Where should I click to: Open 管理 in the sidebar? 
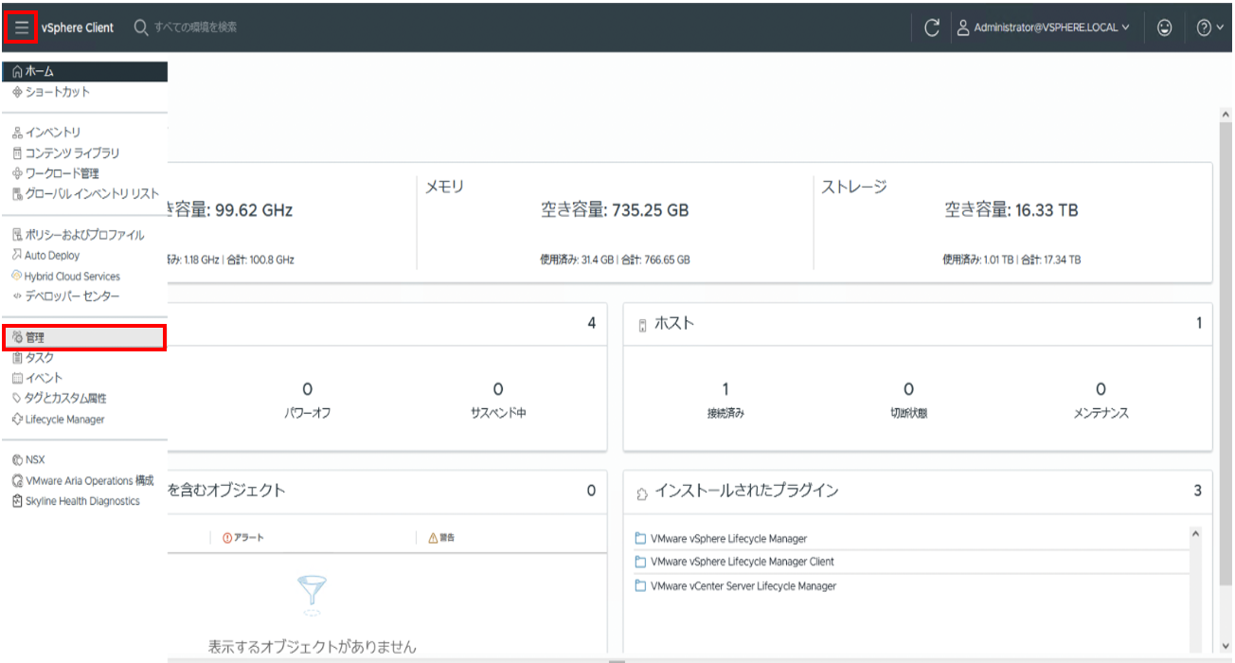[x=84, y=337]
